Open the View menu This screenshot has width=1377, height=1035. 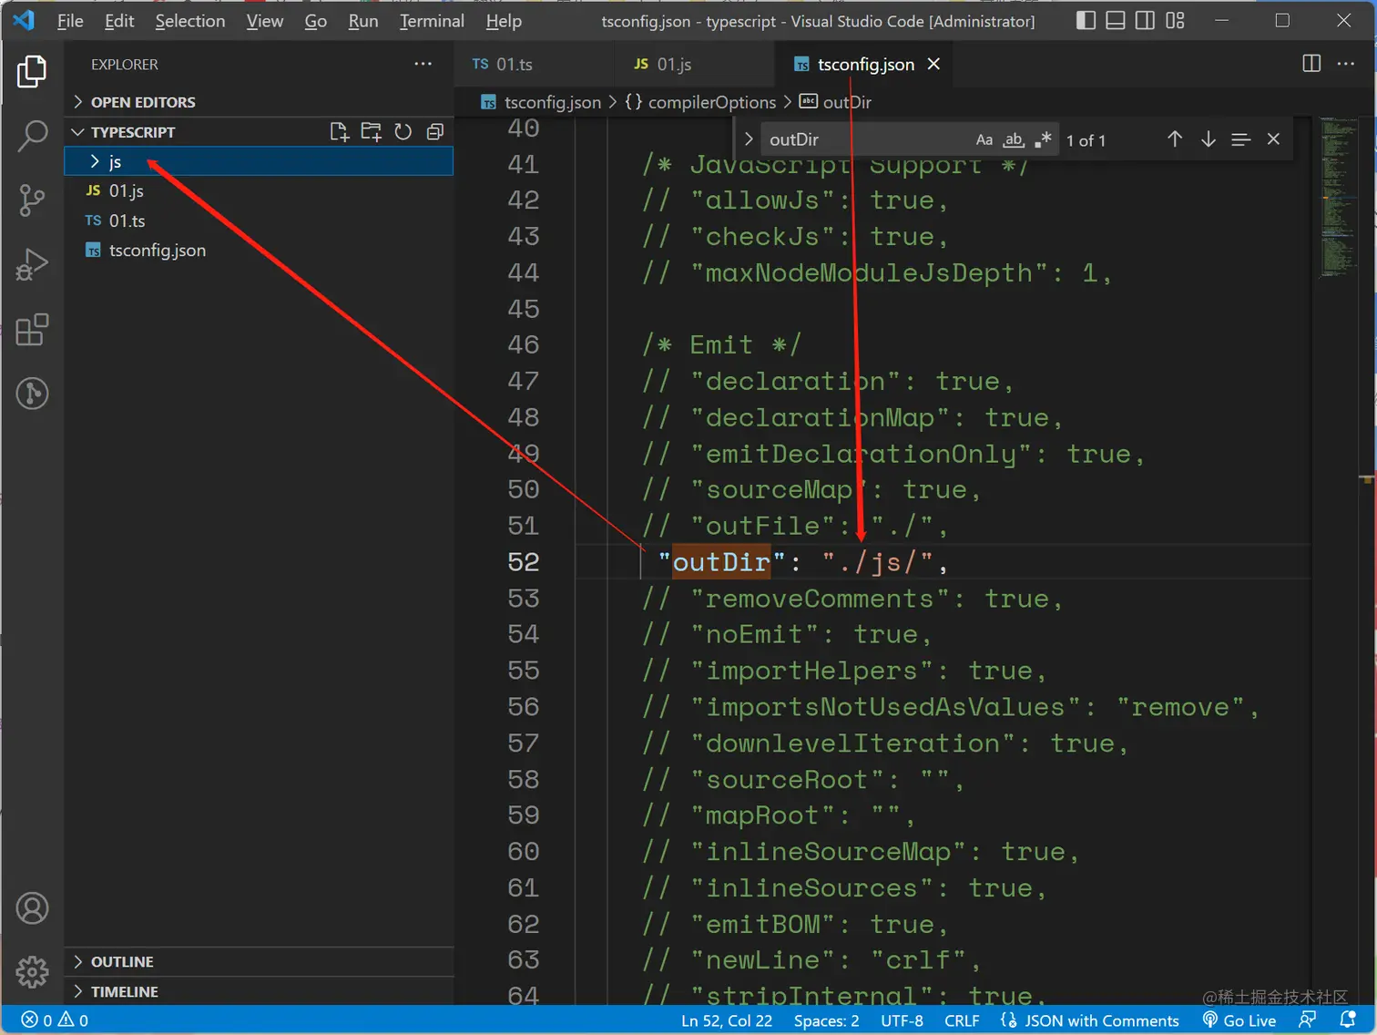point(265,21)
